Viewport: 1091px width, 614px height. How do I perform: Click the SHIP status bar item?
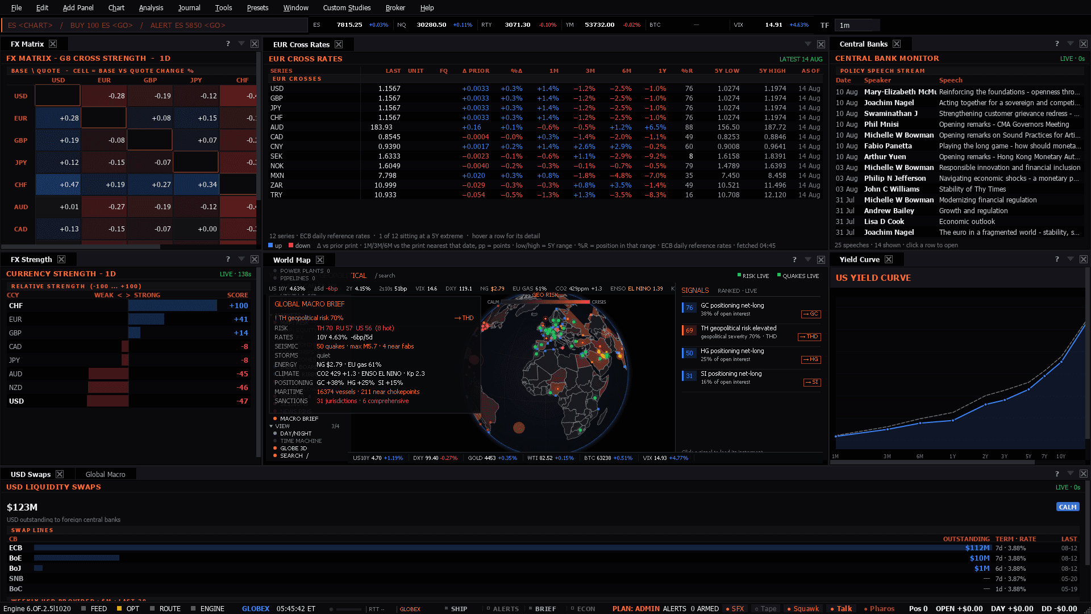[x=455, y=608]
